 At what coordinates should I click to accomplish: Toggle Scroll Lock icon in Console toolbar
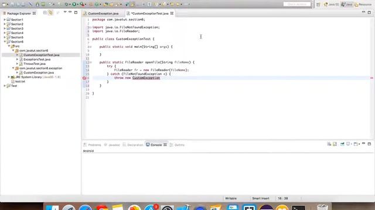335,144
